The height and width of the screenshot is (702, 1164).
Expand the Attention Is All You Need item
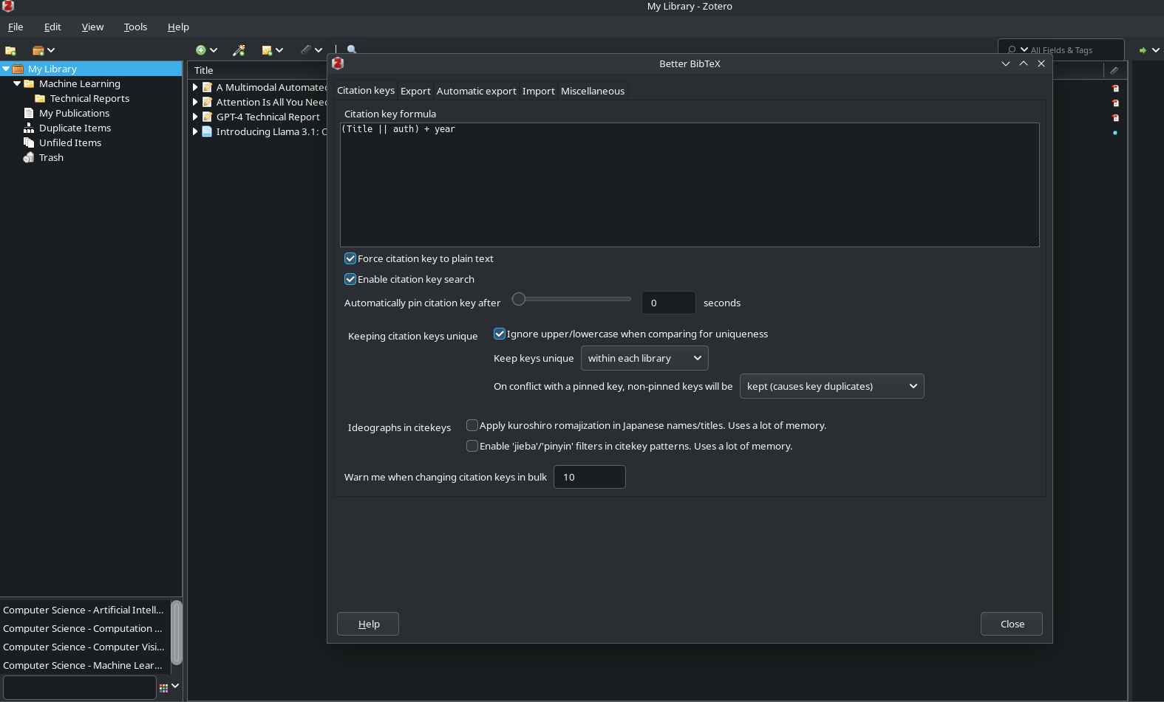pyautogui.click(x=195, y=102)
